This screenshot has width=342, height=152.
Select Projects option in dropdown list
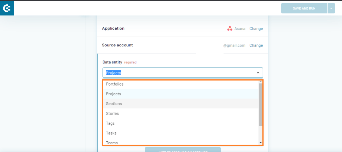pos(181,94)
